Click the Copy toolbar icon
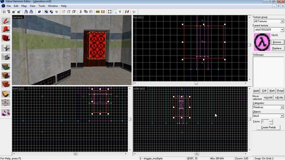 click(x=86, y=12)
